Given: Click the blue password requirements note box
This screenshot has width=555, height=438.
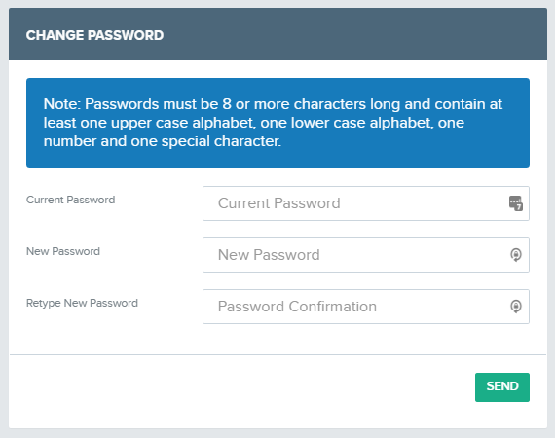Looking at the screenshot, I should pyautogui.click(x=277, y=123).
